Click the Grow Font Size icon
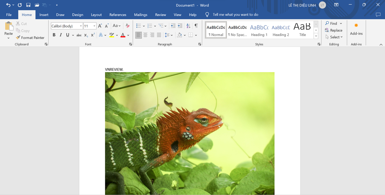The image size is (385, 195). [x=100, y=26]
